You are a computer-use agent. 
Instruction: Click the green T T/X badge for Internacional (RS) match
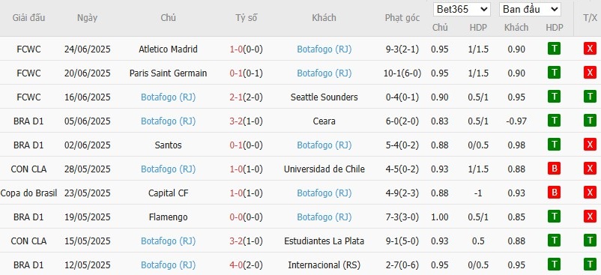click(x=590, y=265)
